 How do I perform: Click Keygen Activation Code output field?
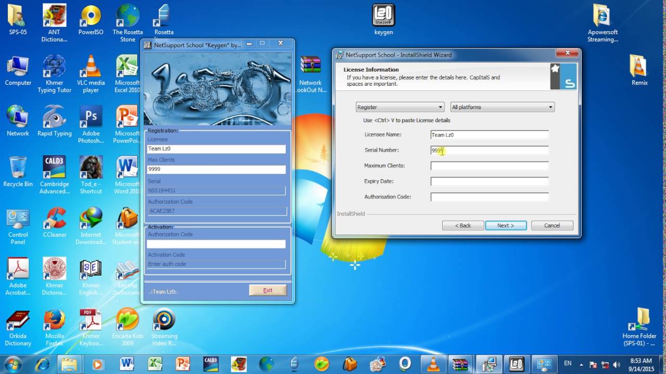coord(216,264)
